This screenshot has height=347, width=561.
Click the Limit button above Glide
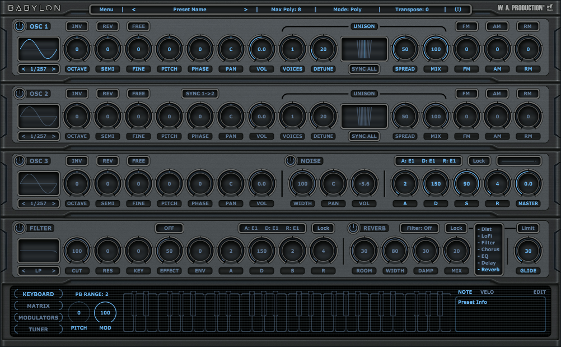point(527,228)
